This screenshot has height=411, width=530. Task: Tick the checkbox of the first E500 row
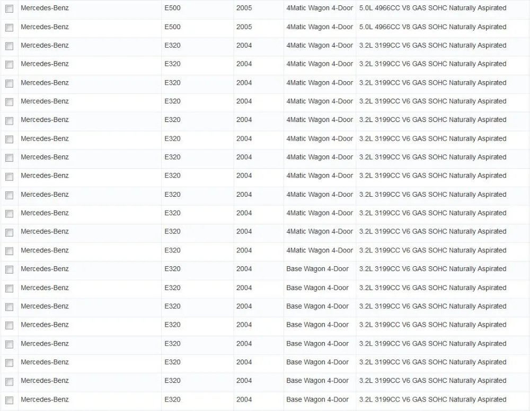point(10,9)
